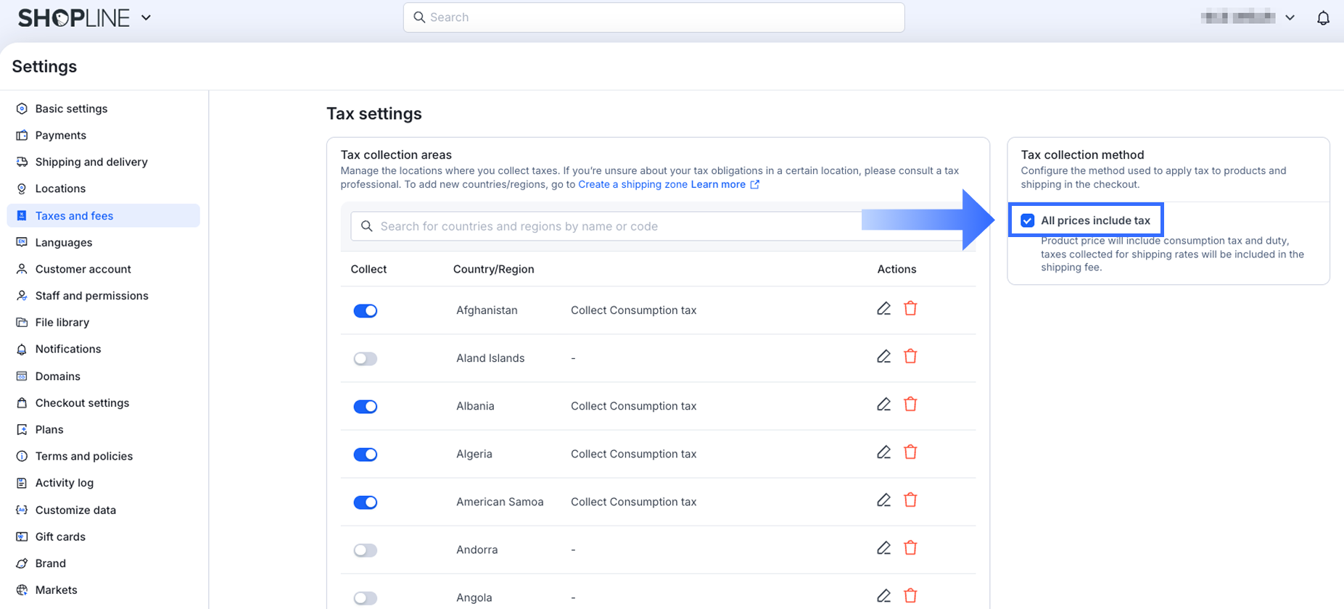
Task: Turn on Andorra tax collection toggle
Action: (x=366, y=550)
